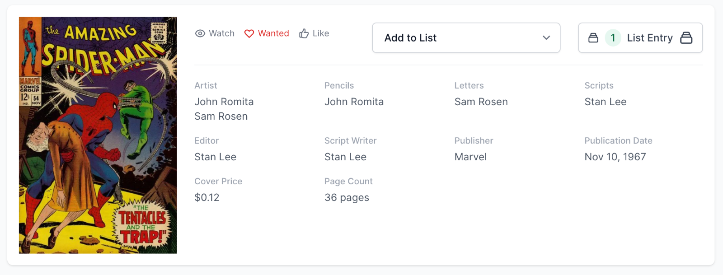Click the eye icon beside Watch

click(200, 33)
